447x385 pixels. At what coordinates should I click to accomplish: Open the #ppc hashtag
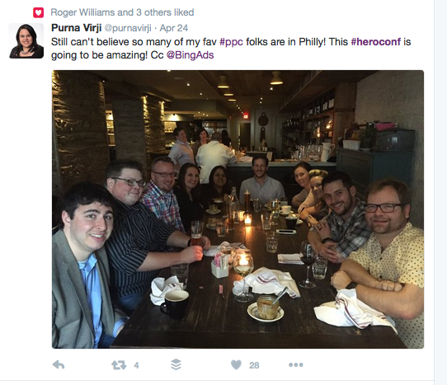click(231, 42)
